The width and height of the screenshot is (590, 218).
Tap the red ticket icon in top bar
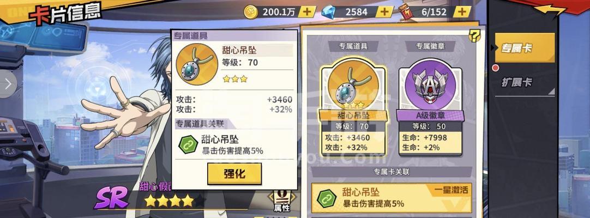pos(407,12)
